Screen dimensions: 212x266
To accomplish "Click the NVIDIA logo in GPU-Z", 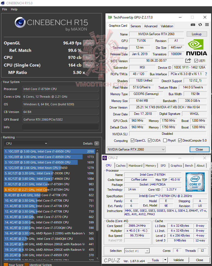I will (x=196, y=47).
